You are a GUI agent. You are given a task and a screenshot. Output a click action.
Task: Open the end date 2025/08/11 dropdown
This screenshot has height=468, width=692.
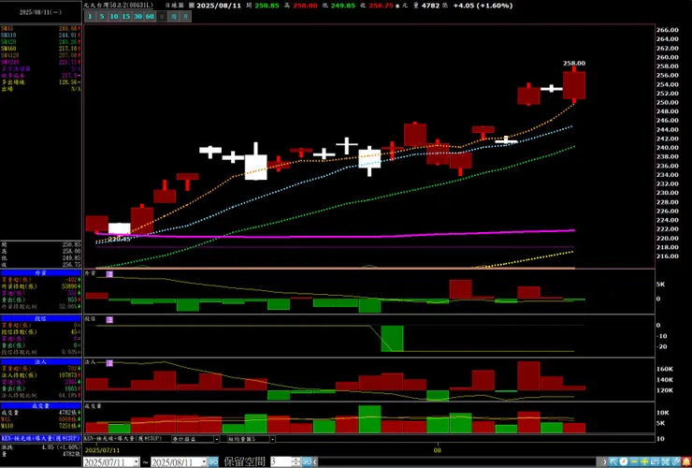tap(205, 462)
